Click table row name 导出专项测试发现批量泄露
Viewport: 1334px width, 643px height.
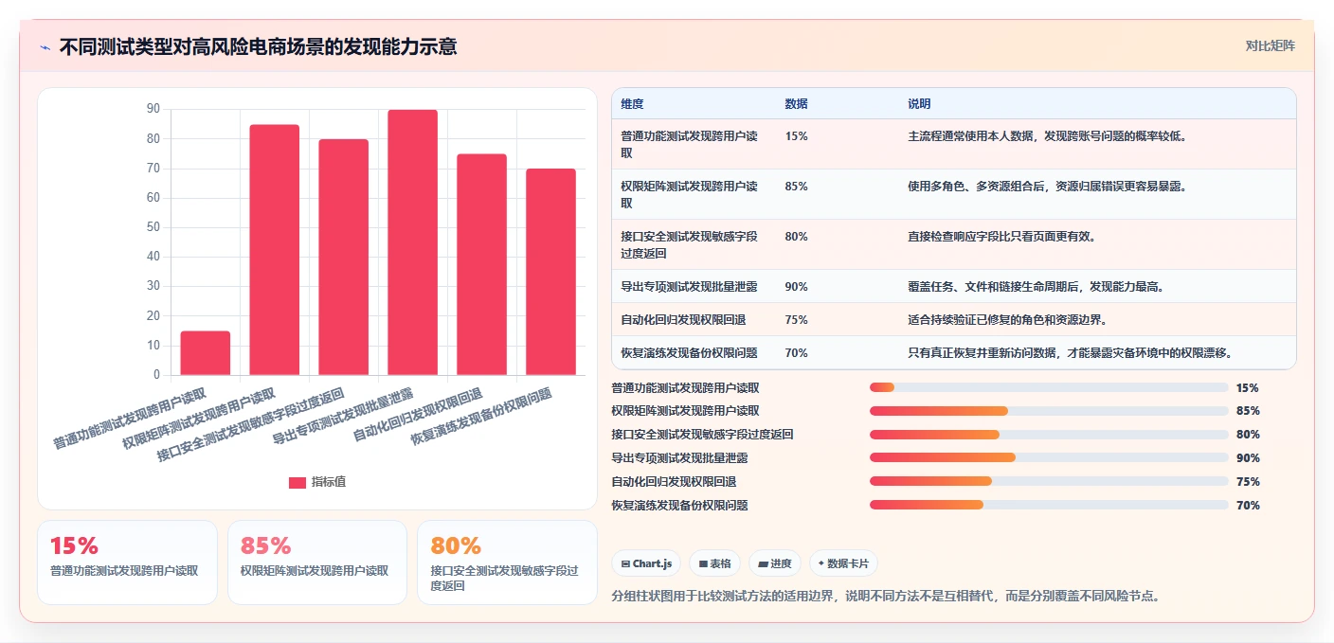point(689,287)
